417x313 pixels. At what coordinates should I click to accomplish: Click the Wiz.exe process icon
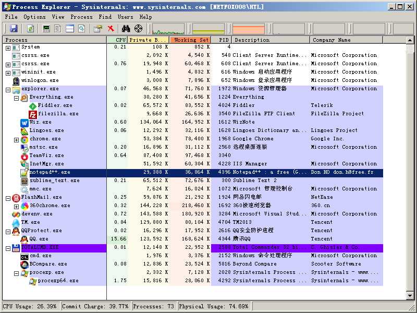tap(24, 123)
